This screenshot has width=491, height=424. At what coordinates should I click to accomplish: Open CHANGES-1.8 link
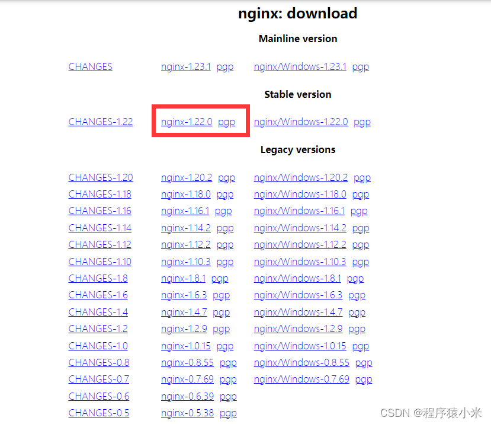[x=98, y=279]
